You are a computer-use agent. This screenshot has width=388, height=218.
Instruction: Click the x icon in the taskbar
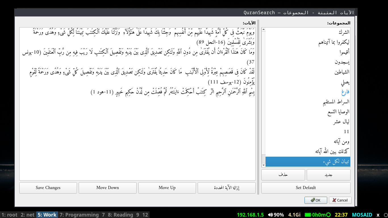378,215
